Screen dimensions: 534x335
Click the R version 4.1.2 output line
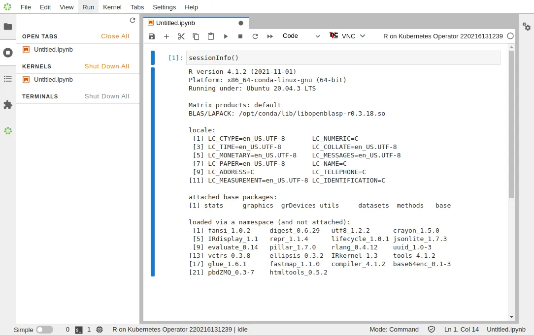(x=242, y=72)
